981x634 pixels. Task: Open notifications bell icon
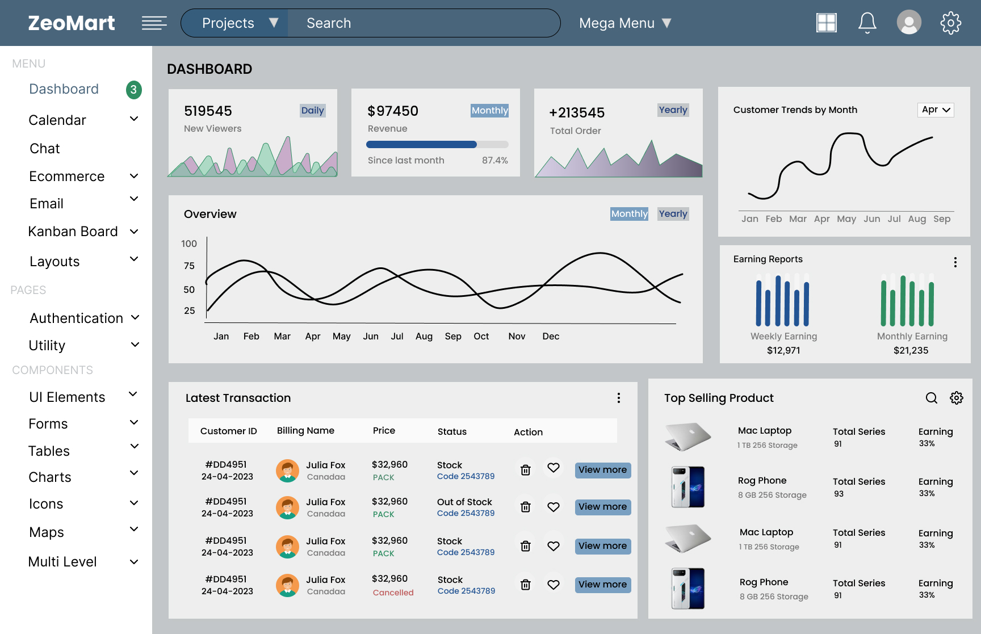(867, 23)
